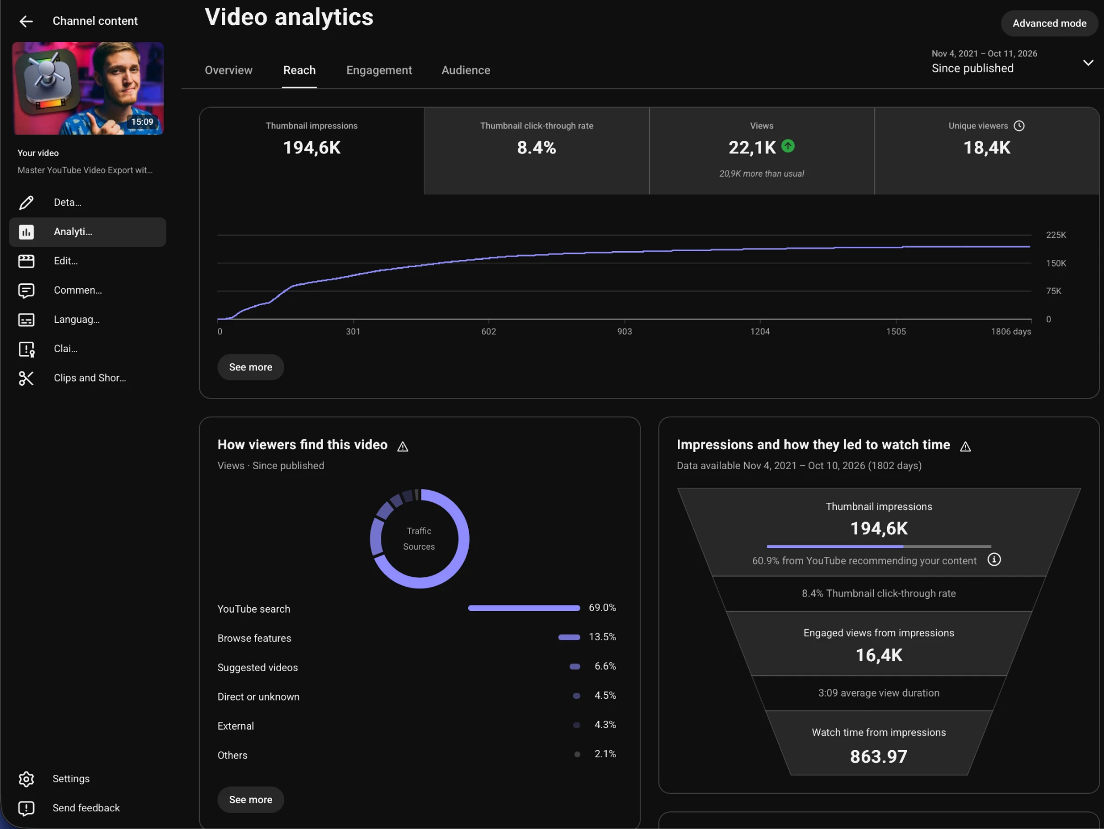Open Settings gear icon

(26, 779)
